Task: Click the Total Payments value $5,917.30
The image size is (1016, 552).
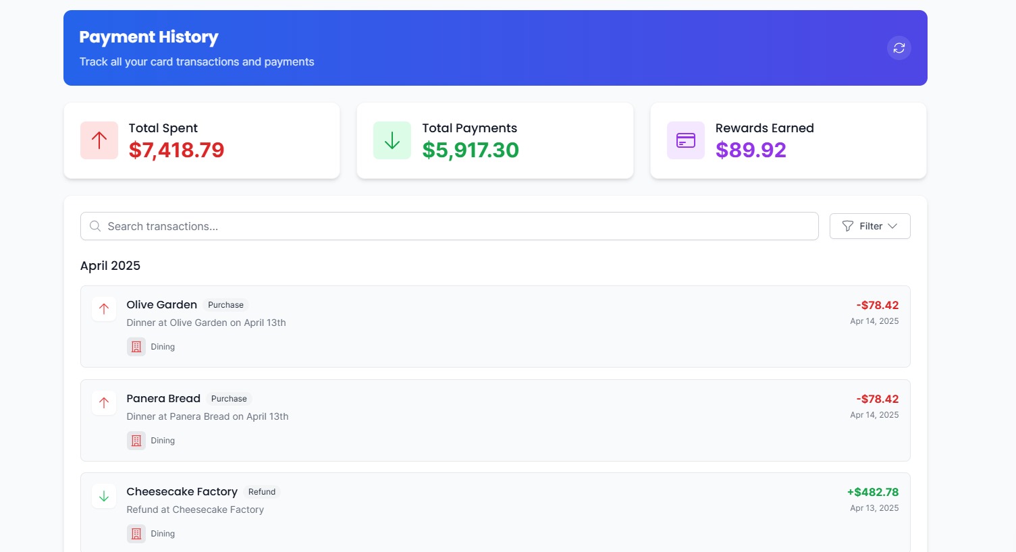Action: 471,150
